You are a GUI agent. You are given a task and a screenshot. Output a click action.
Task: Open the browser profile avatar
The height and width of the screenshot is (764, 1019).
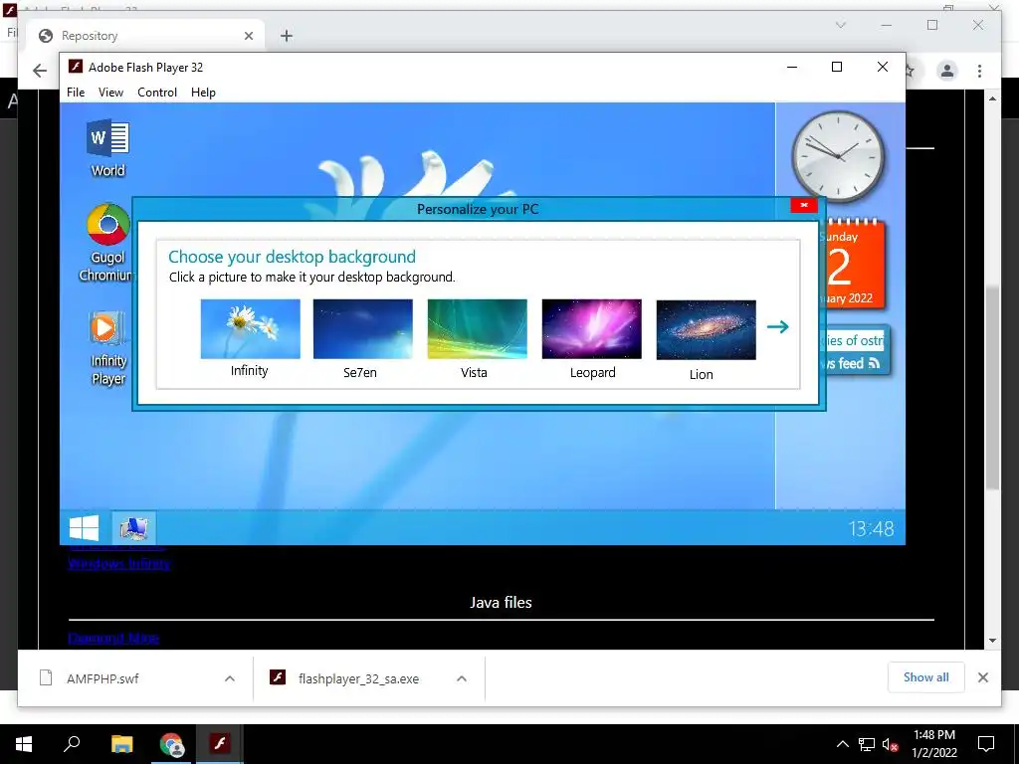[947, 71]
